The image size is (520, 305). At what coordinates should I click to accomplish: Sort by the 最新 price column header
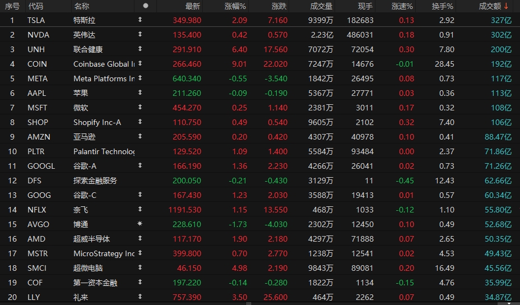click(x=193, y=6)
